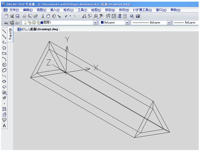Select the Line tool in left toolbar
200x151 pixels.
tap(4, 31)
